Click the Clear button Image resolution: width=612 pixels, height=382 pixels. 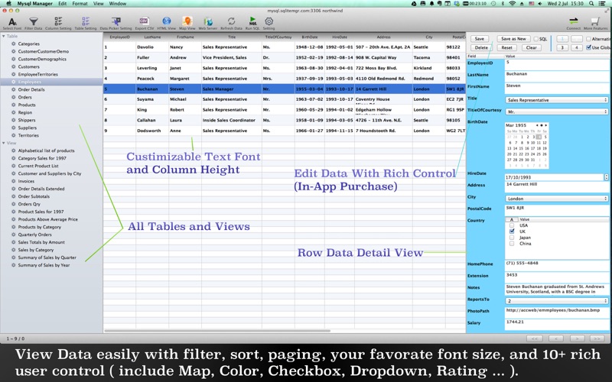(x=531, y=47)
